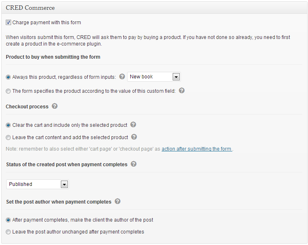The image size is (308, 245).
Task: Click the CRED Commerce panel header
Action: tap(154, 8)
